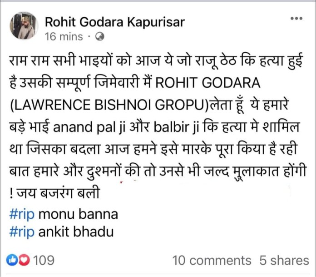Screen dimensions: 316x277
Task: Click the globe public privacy icon
Action: tap(99, 37)
